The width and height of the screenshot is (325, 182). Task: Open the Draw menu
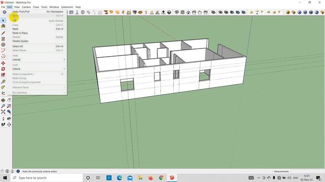36,7
